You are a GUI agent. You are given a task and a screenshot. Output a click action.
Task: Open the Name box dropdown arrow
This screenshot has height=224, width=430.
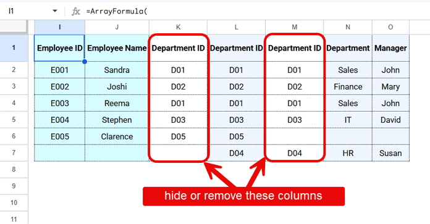pos(55,11)
